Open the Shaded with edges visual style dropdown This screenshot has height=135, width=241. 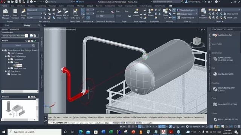188,10
